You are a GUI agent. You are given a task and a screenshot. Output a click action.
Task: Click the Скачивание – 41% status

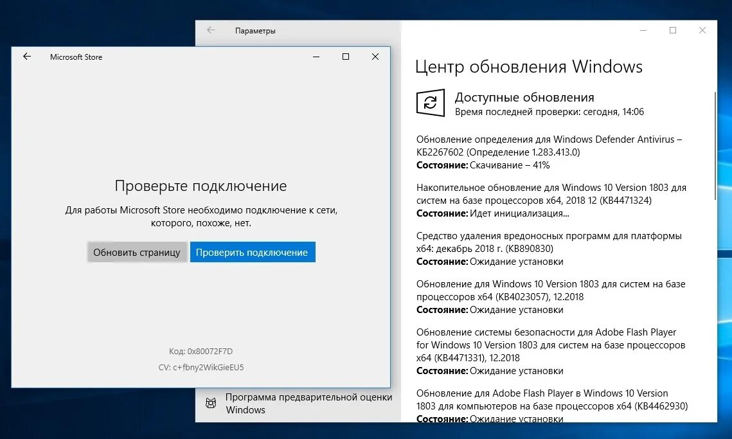510,165
